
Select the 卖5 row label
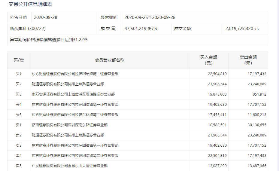pyautogui.click(x=19, y=166)
